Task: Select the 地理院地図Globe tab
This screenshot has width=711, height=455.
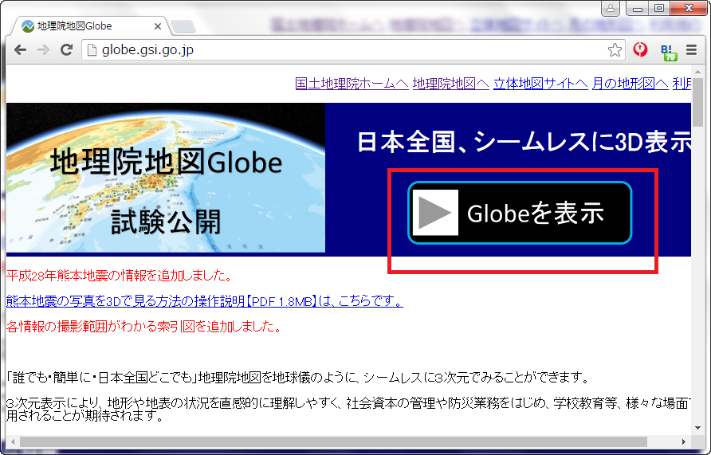Action: pyautogui.click(x=91, y=26)
